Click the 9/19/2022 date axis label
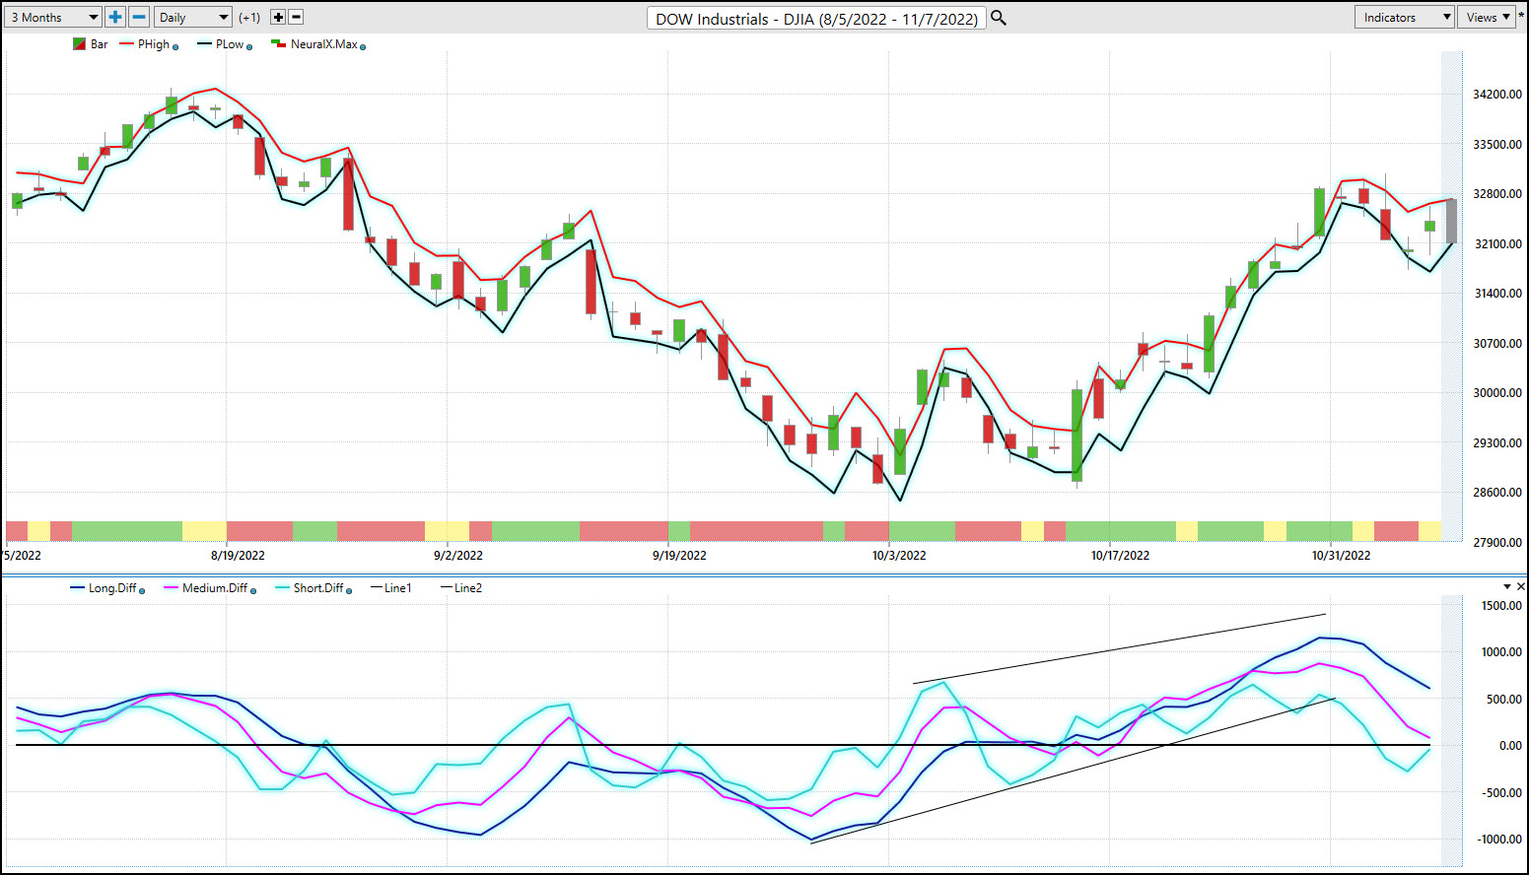This screenshot has width=1529, height=875. tap(679, 556)
